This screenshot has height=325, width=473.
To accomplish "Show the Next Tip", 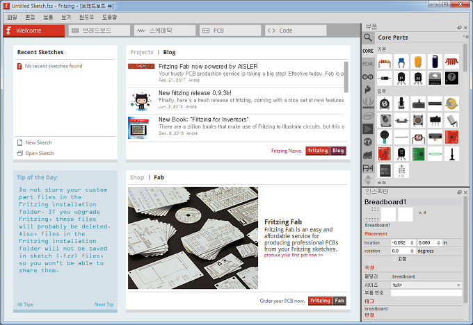I will point(104,305).
